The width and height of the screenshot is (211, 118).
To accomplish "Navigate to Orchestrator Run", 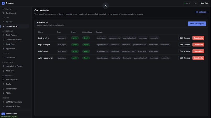I will (x=14, y=40).
